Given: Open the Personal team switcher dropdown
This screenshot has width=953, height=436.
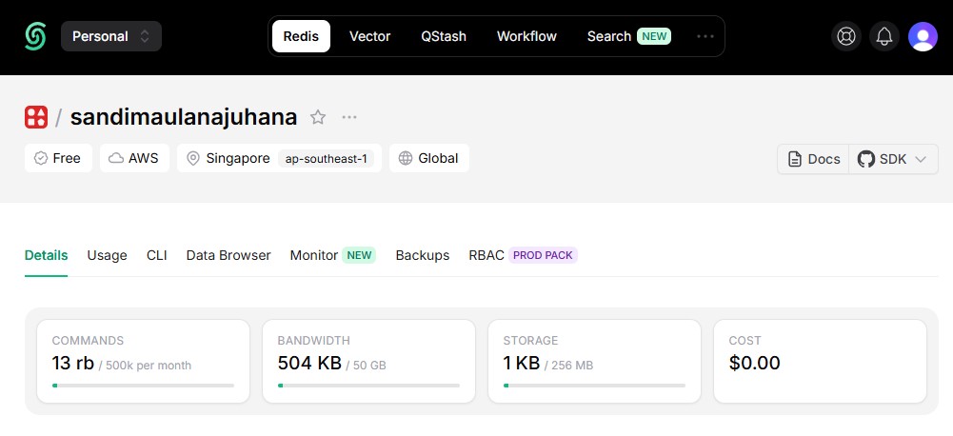Looking at the screenshot, I should pos(111,36).
